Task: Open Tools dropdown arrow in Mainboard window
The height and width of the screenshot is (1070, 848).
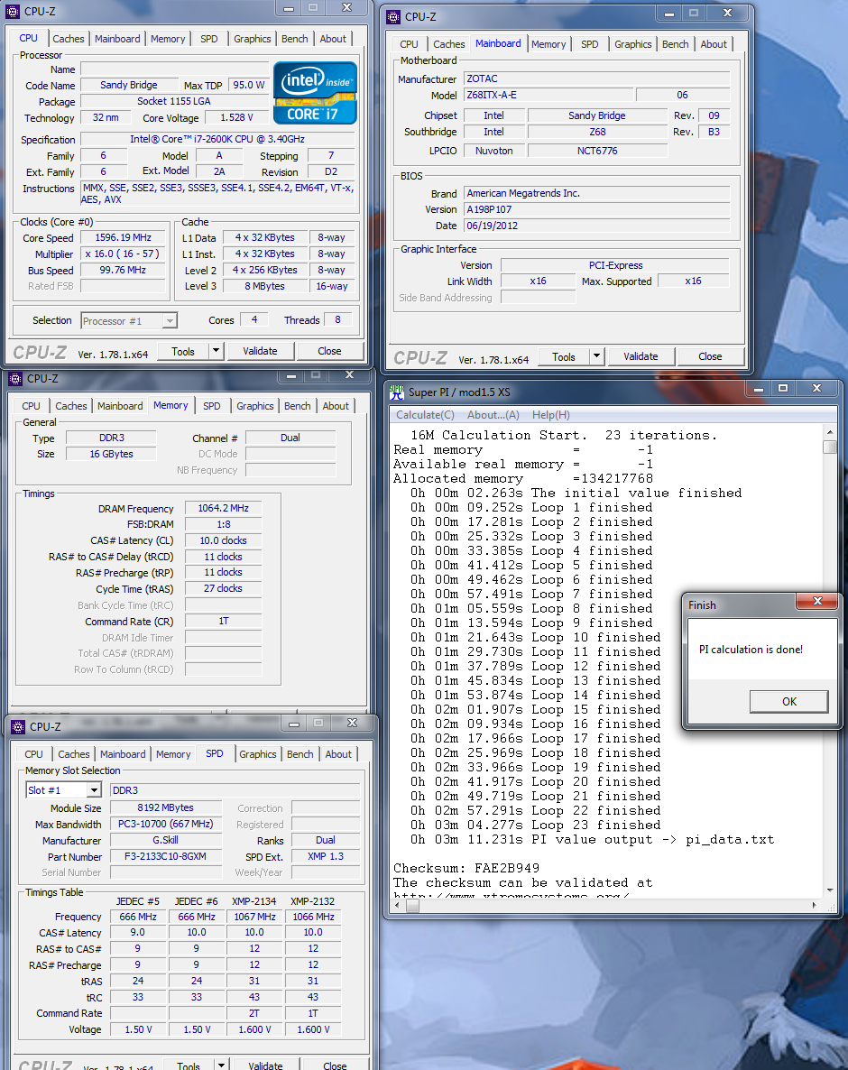Action: [x=597, y=356]
